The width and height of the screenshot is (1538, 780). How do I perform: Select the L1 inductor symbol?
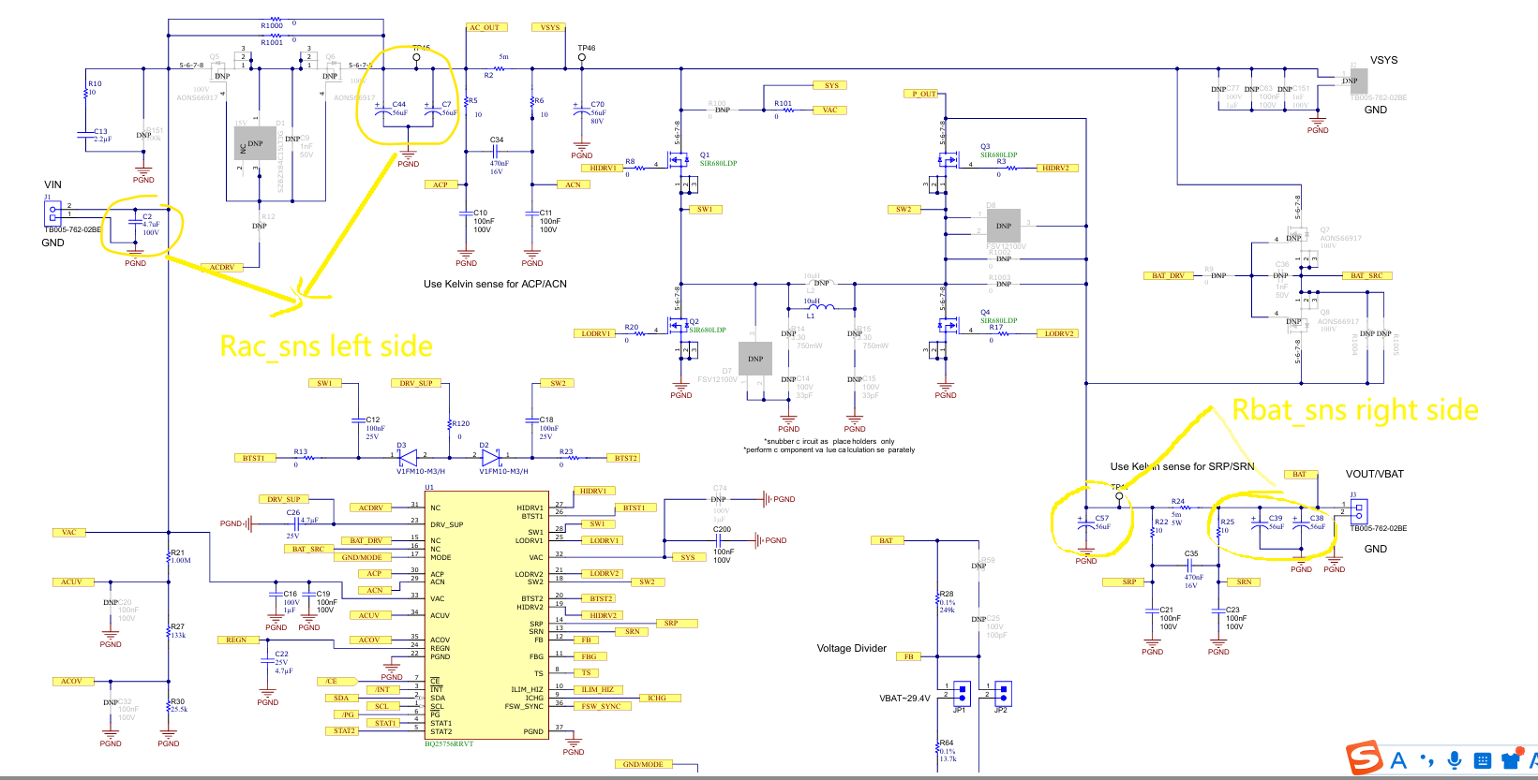(821, 305)
